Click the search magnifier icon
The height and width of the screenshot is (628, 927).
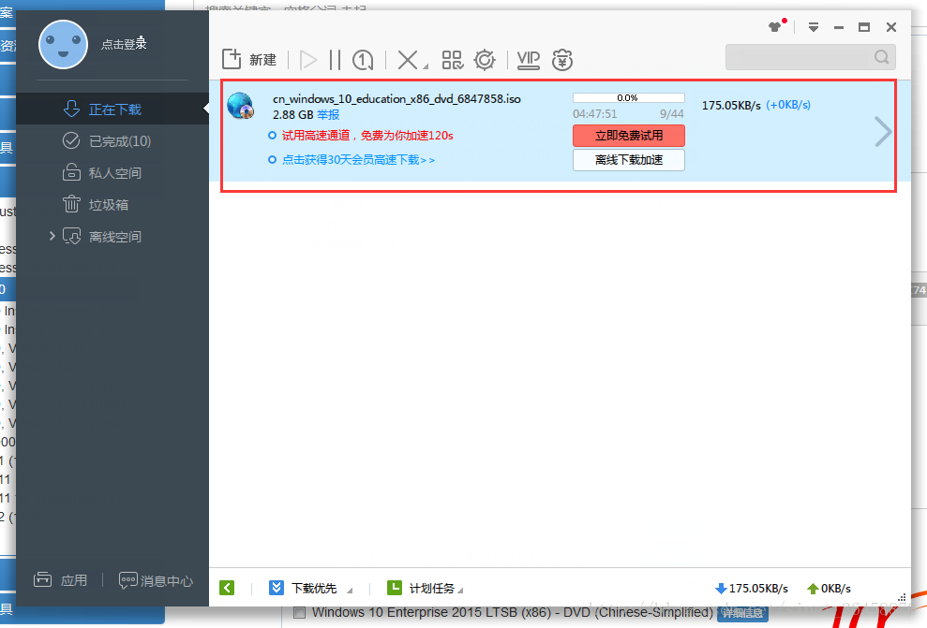[x=881, y=57]
